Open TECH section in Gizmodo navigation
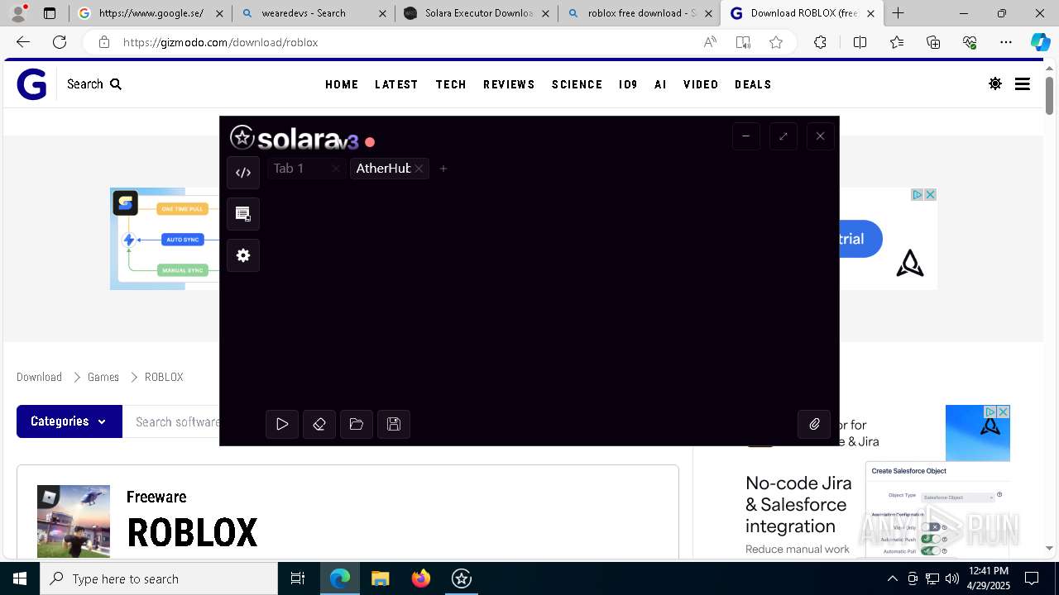This screenshot has height=595, width=1059. pos(451,84)
